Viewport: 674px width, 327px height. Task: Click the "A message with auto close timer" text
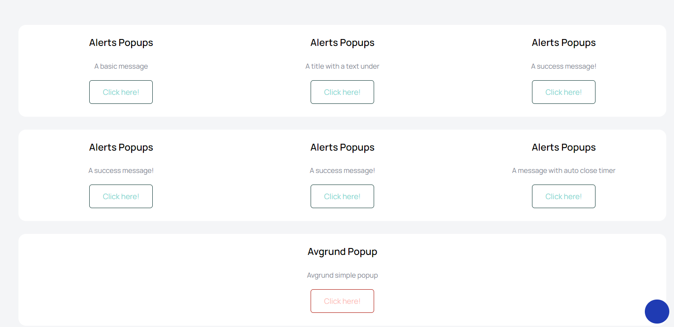tap(563, 171)
